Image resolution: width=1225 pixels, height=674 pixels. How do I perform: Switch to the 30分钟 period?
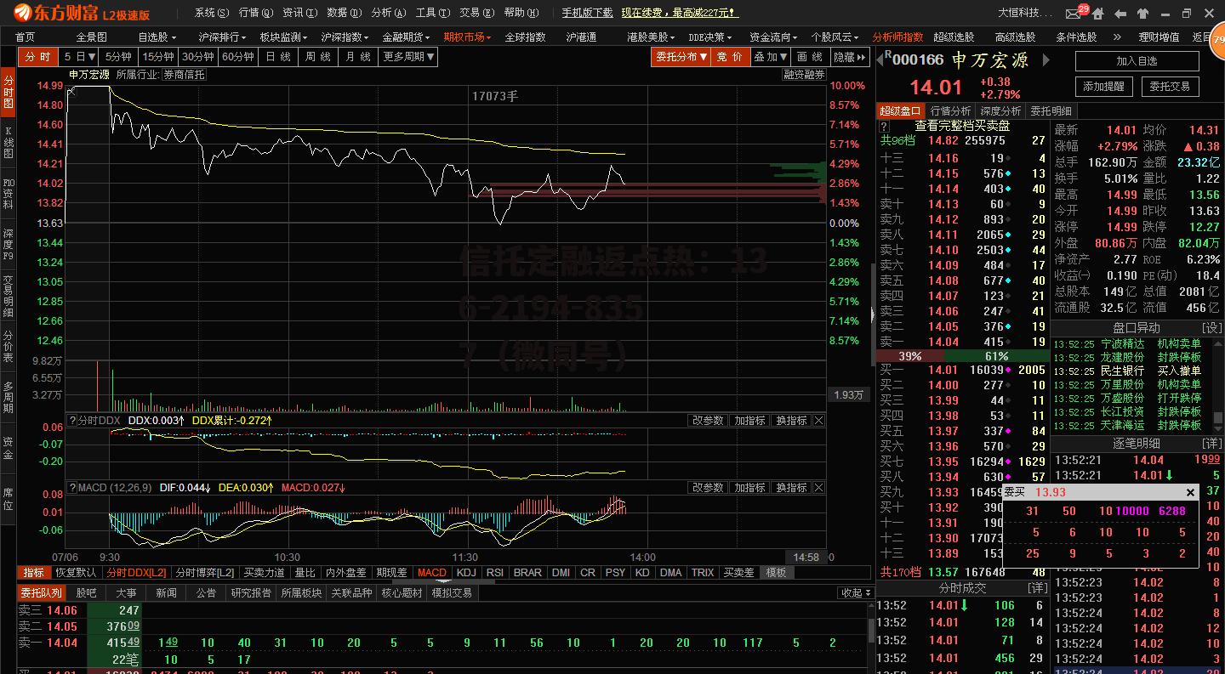tap(199, 57)
